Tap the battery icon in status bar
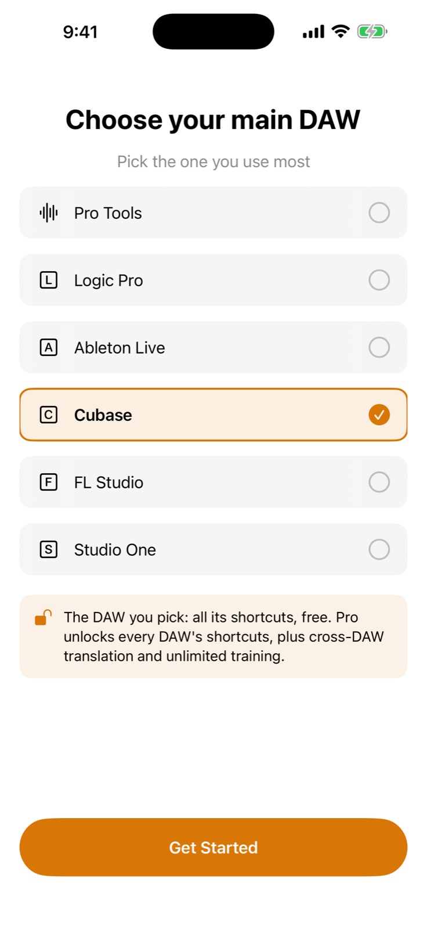This screenshot has height=929, width=427. [372, 31]
